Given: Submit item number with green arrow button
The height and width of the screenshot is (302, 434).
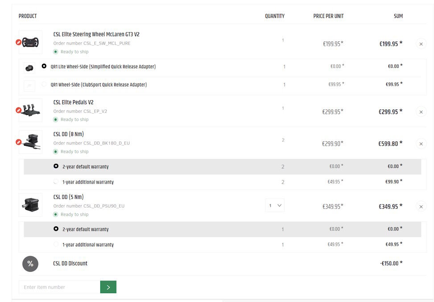Looking at the screenshot, I should (x=108, y=287).
